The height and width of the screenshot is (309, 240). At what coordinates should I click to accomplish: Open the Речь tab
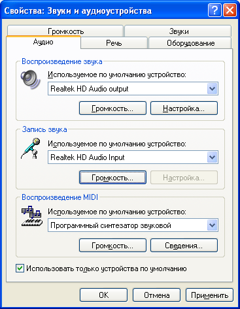[114, 43]
